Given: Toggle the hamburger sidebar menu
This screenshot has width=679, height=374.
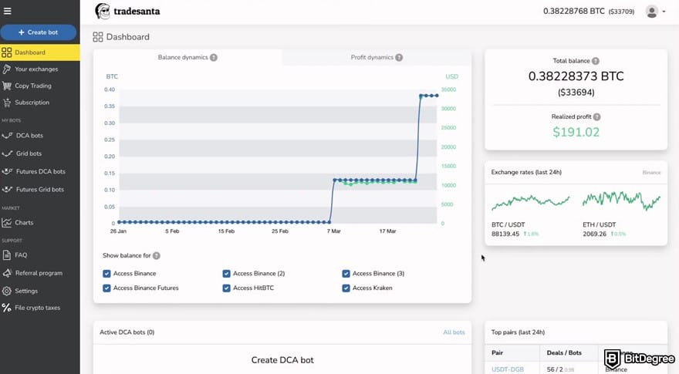Looking at the screenshot, I should coord(8,12).
